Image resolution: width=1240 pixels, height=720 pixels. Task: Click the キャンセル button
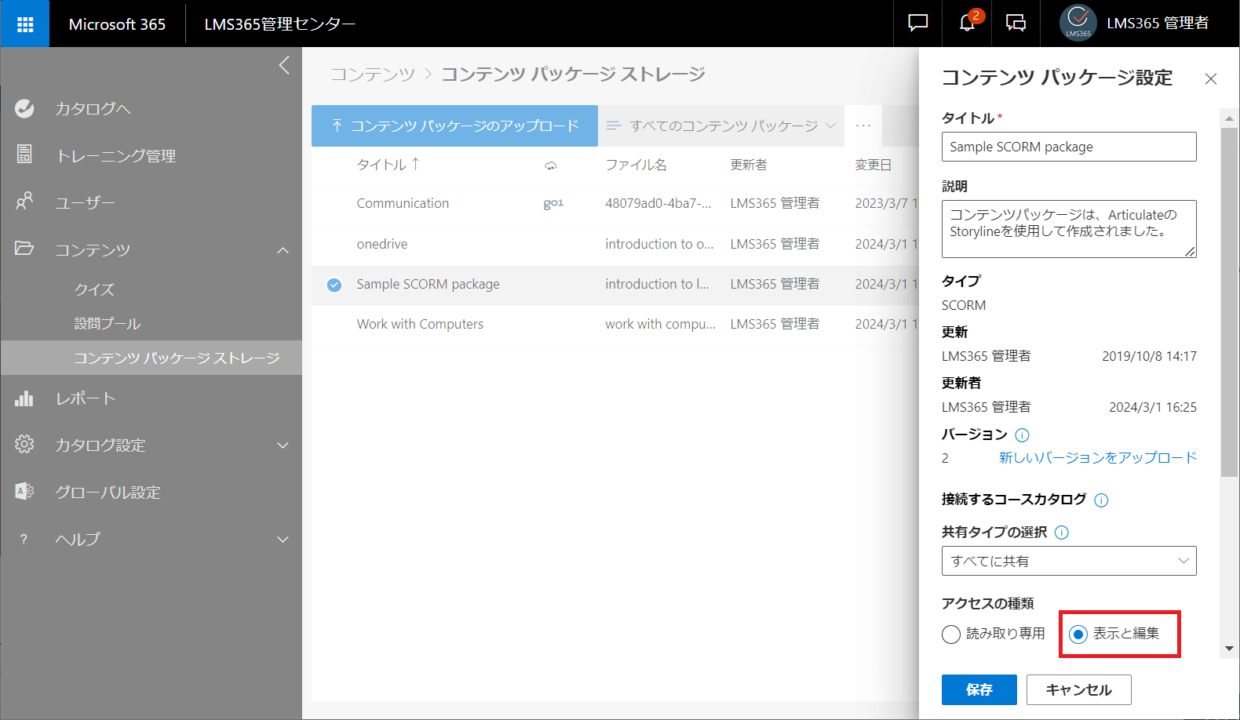tap(1078, 689)
